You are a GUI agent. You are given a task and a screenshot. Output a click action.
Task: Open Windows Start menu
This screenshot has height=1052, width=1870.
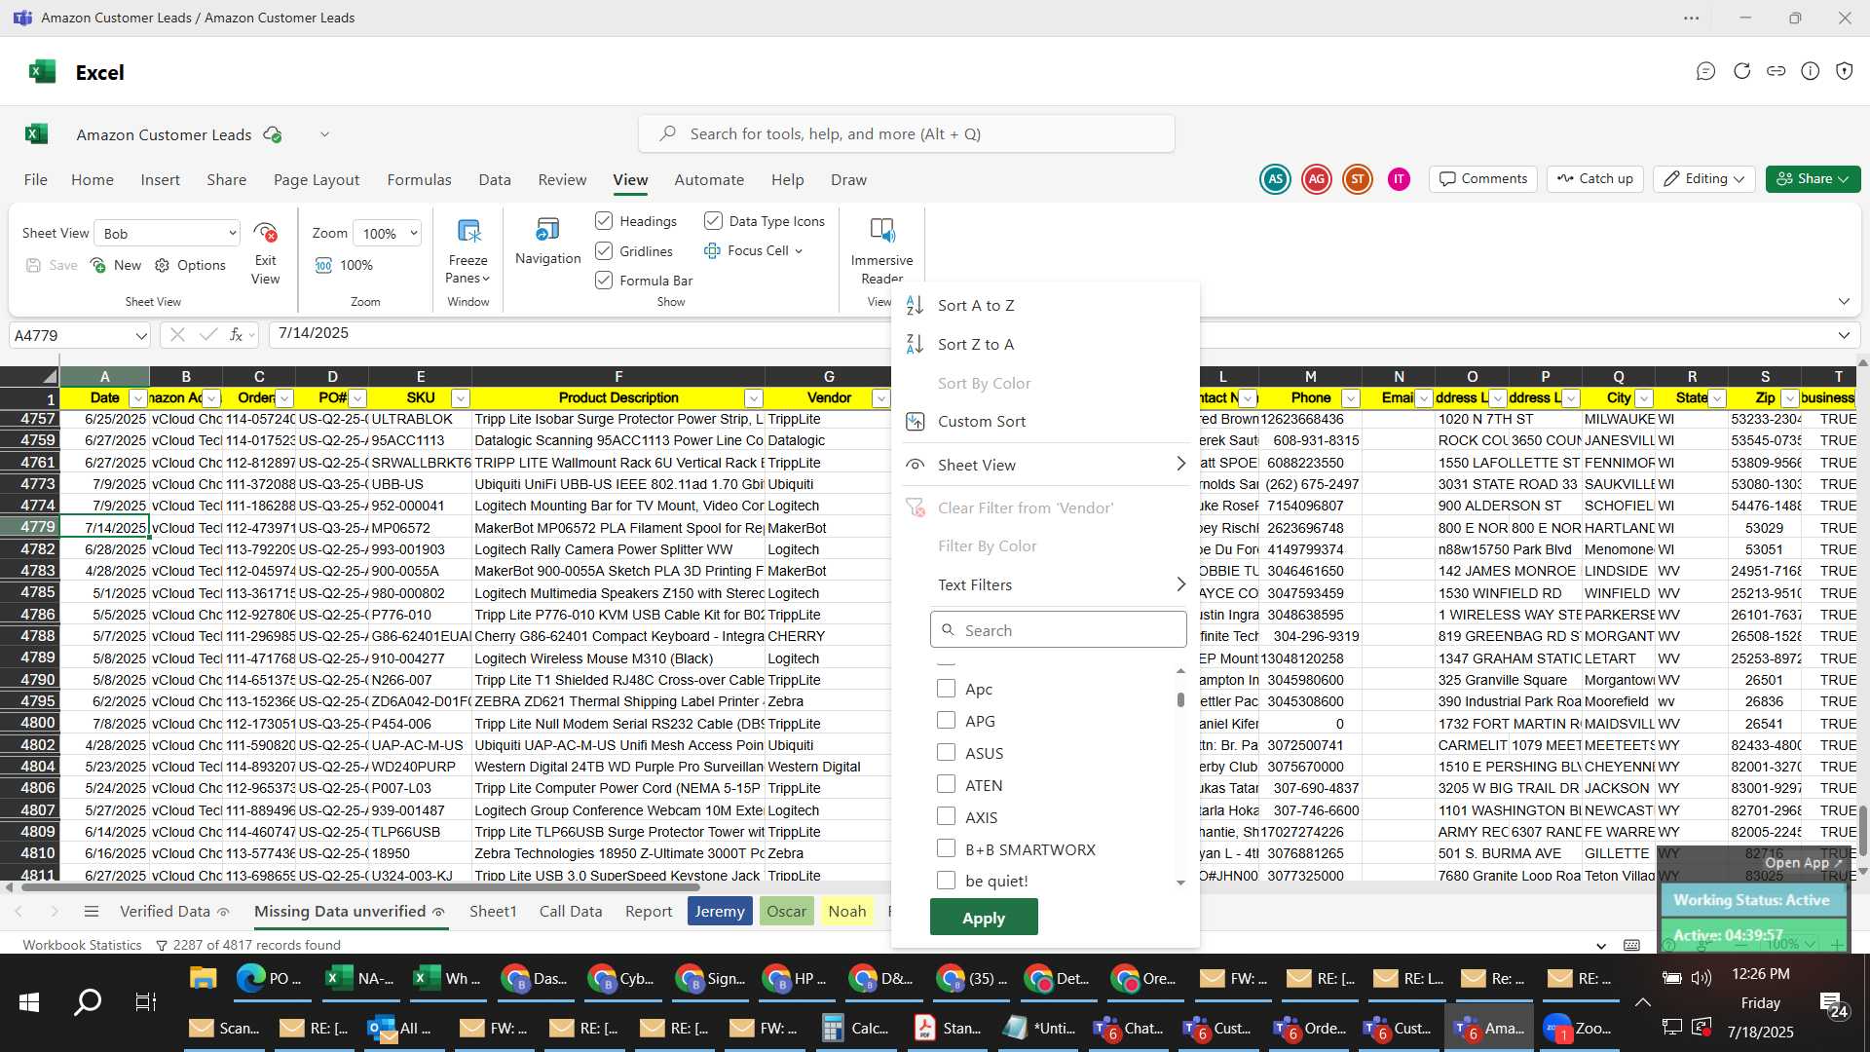[29, 1002]
